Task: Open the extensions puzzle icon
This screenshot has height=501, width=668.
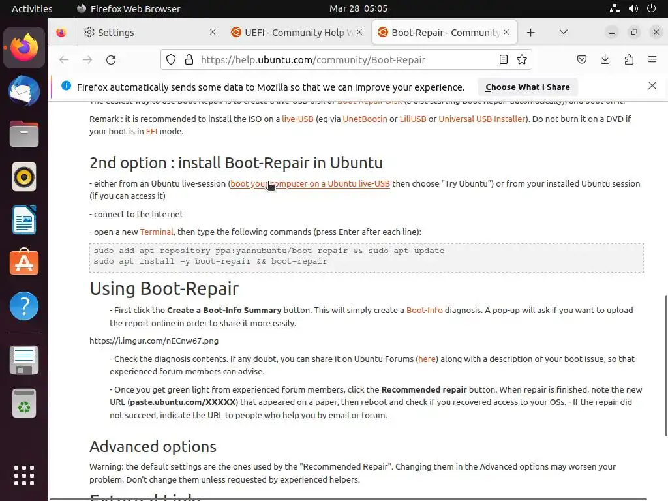Action: point(629,59)
